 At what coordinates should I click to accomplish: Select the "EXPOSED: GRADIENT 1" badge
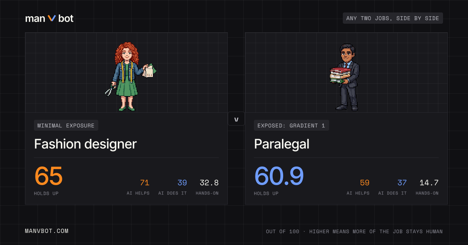(291, 126)
